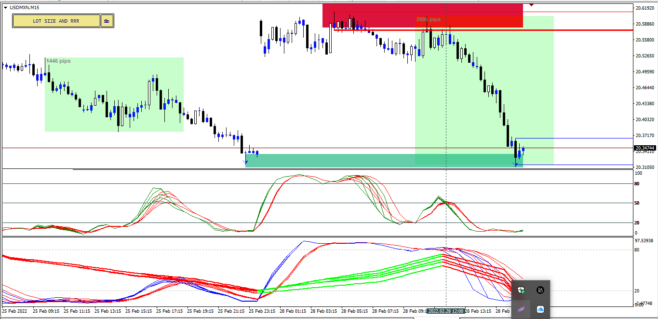Click the 28 Feb 05:15 time label

pyautogui.click(x=355, y=311)
